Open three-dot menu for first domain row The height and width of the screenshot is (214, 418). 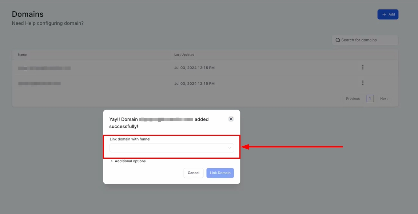363,67
